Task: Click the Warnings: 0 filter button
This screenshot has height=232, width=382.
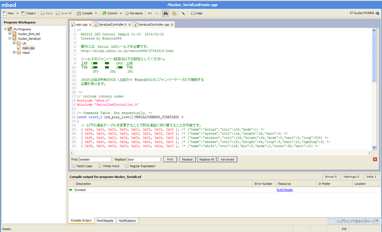Action: click(351, 177)
